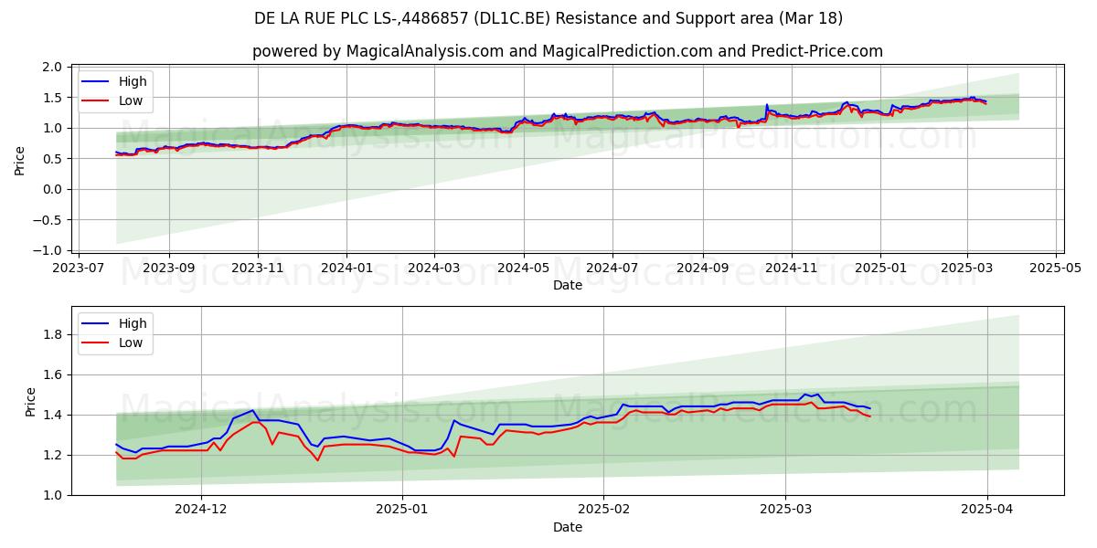The width and height of the screenshot is (1097, 548).
Task: Click the 2023-11 x-axis label in the top chart
Action: (257, 269)
